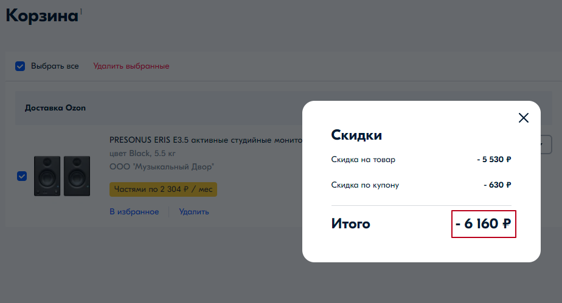Click the studio monitors product thumbnail
The width and height of the screenshot is (562, 303).
coord(57,175)
